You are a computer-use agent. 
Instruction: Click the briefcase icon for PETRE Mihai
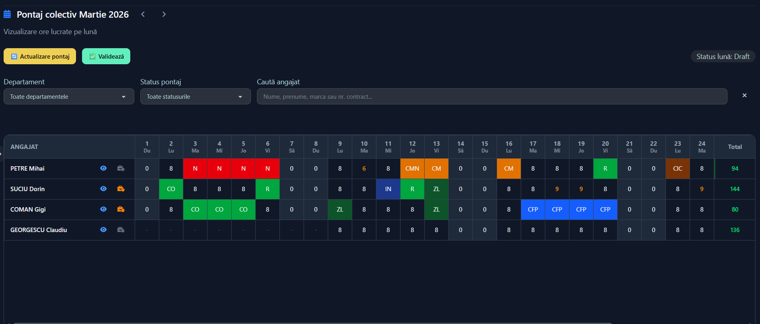click(121, 169)
